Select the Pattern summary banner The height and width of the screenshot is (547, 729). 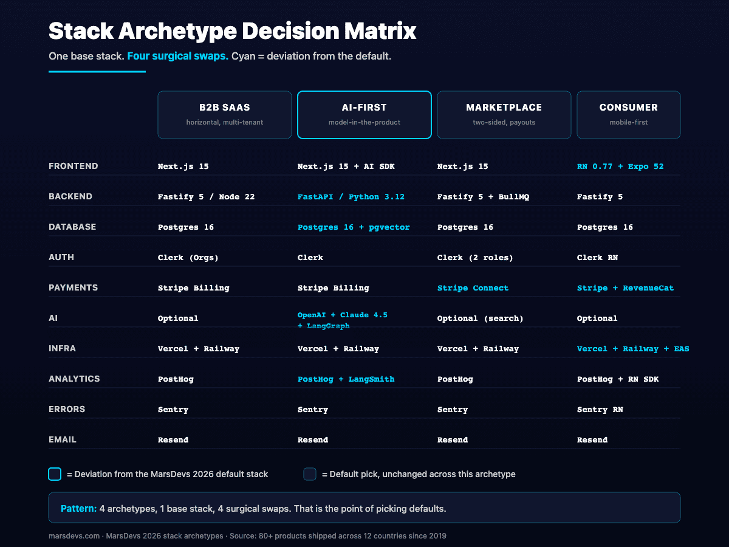pyautogui.click(x=364, y=507)
